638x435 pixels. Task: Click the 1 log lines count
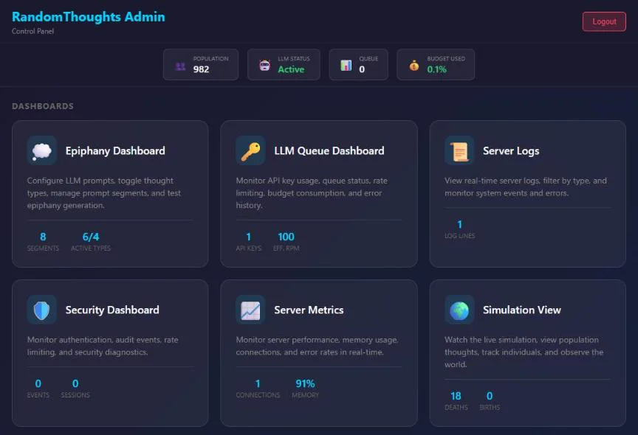pos(460,225)
